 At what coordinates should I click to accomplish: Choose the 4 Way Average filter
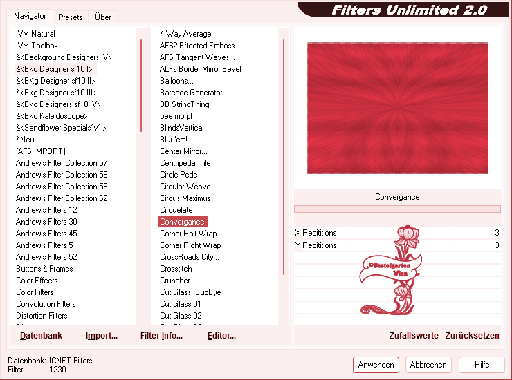click(x=185, y=34)
